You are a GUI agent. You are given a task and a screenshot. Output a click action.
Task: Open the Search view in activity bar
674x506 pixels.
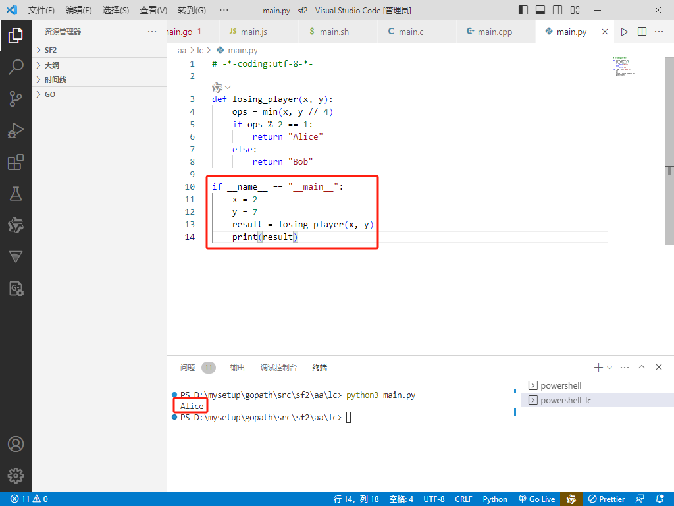(x=16, y=67)
